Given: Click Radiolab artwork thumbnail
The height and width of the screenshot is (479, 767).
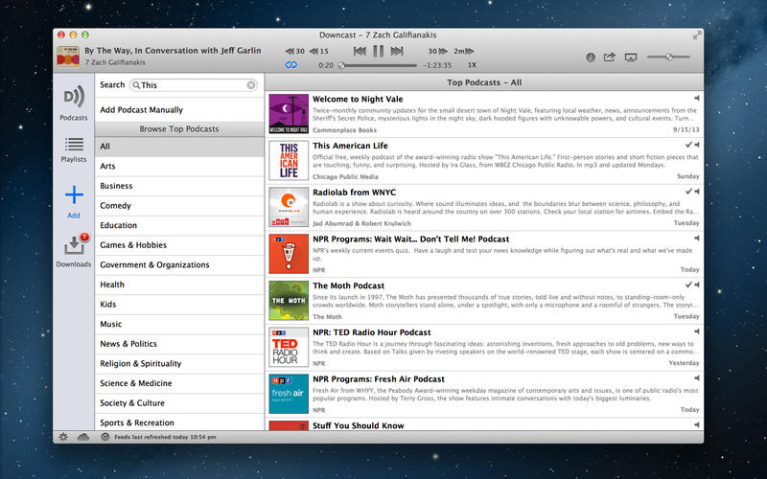Looking at the screenshot, I should 289,207.
